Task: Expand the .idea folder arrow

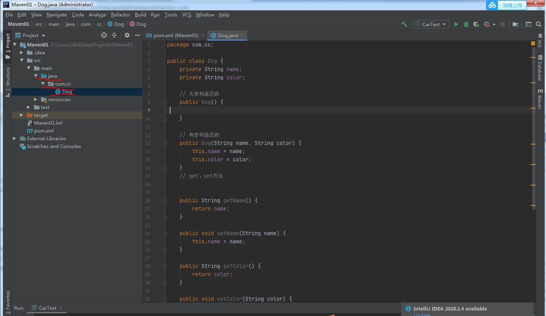Action: point(22,52)
